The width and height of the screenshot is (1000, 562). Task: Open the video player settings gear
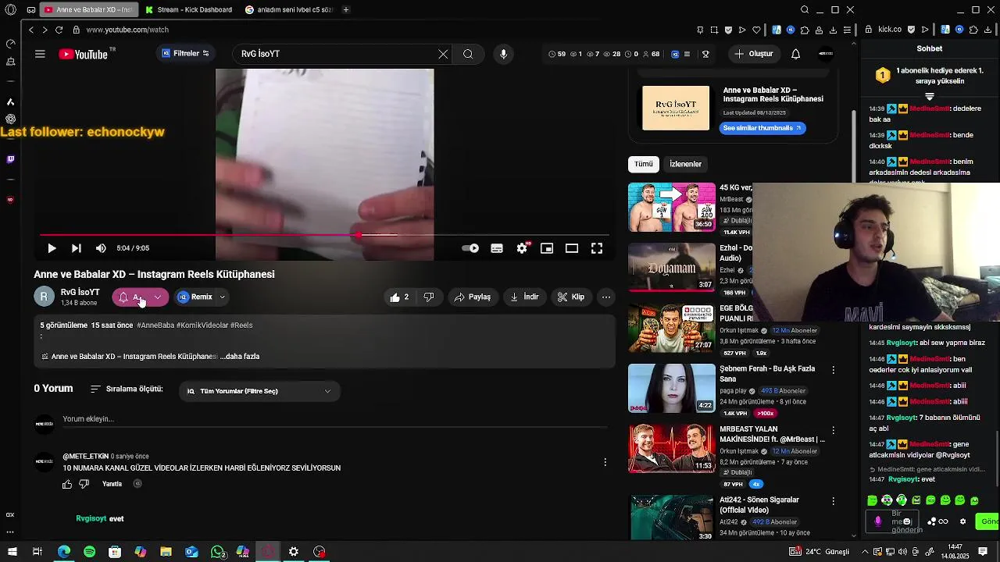(x=522, y=248)
